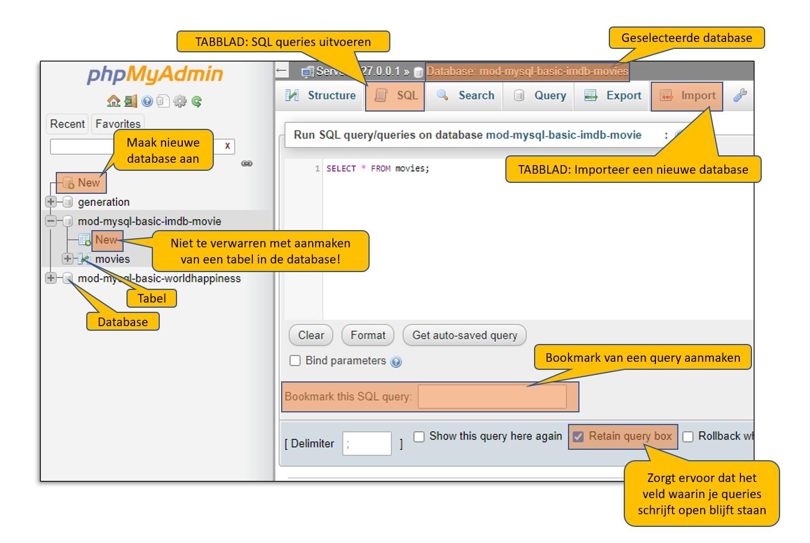Open the Import tab

(688, 95)
